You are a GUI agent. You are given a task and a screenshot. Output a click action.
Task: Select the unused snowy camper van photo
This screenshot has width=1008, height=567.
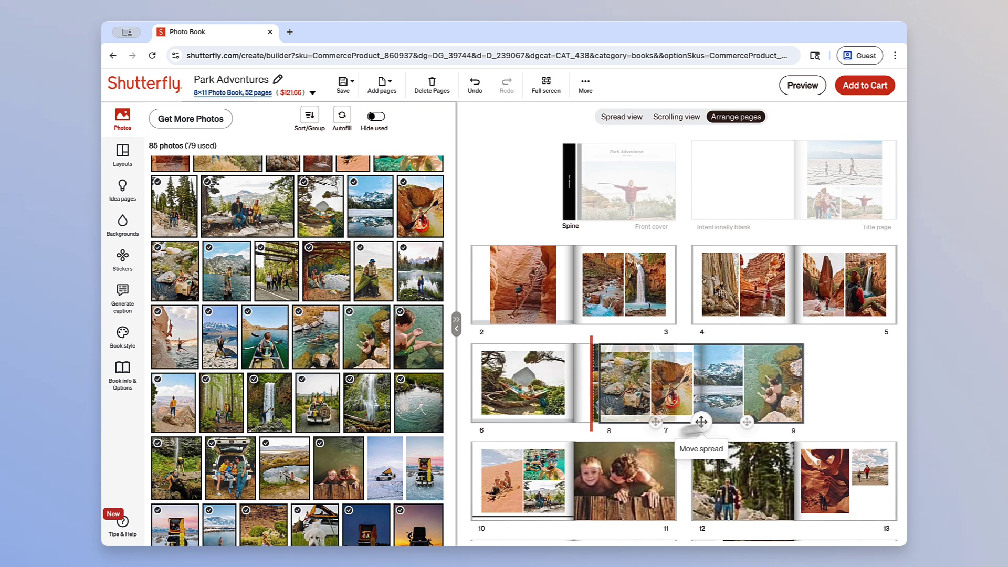[385, 468]
